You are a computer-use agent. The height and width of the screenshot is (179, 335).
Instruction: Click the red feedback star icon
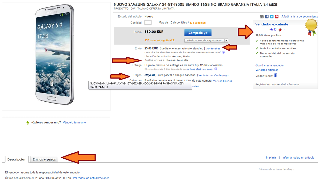click(x=280, y=29)
